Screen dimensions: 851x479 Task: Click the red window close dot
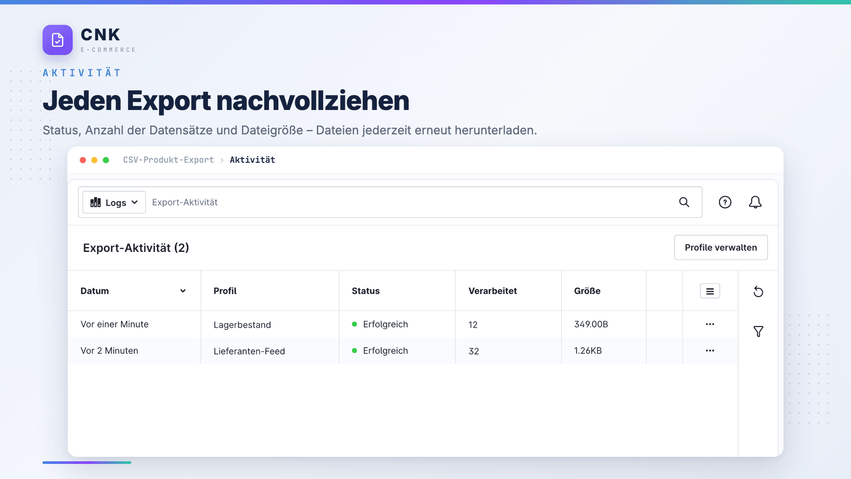[83, 160]
